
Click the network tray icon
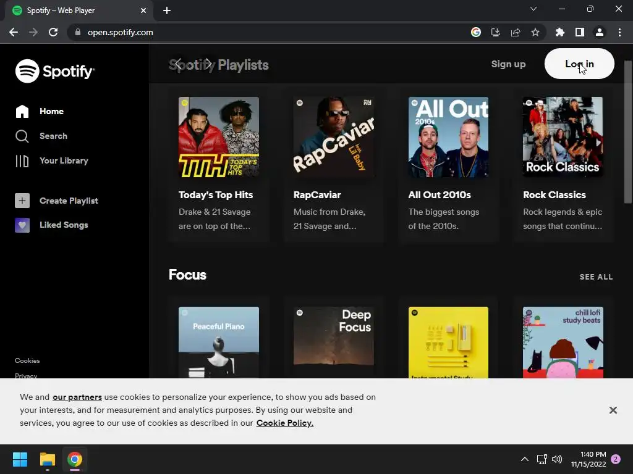[x=542, y=459]
